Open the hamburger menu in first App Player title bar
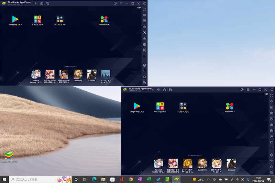The image size is (275, 183). [121, 3]
